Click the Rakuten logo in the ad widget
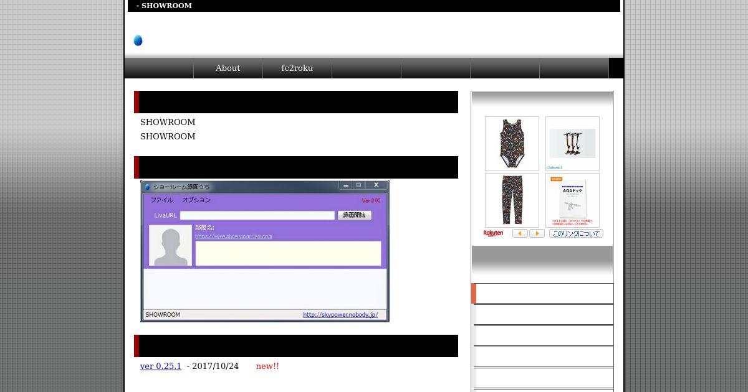This screenshot has height=392, width=748. click(493, 233)
